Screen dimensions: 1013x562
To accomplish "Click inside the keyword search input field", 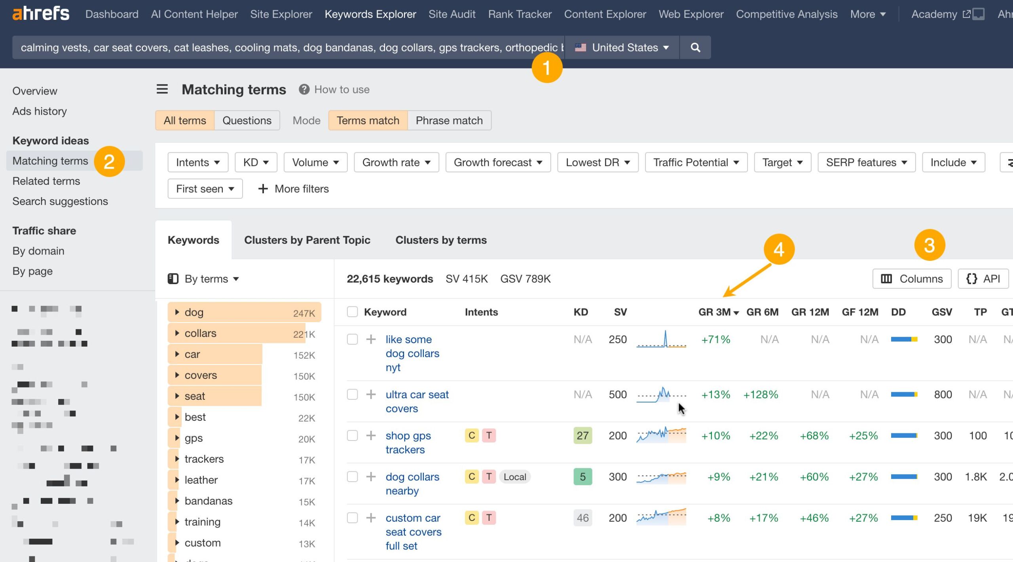I will (277, 47).
